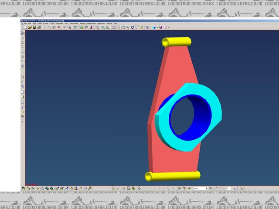Select the Zoom magnifier tool
Viewport: 279px width, 209px height.
click(x=127, y=27)
